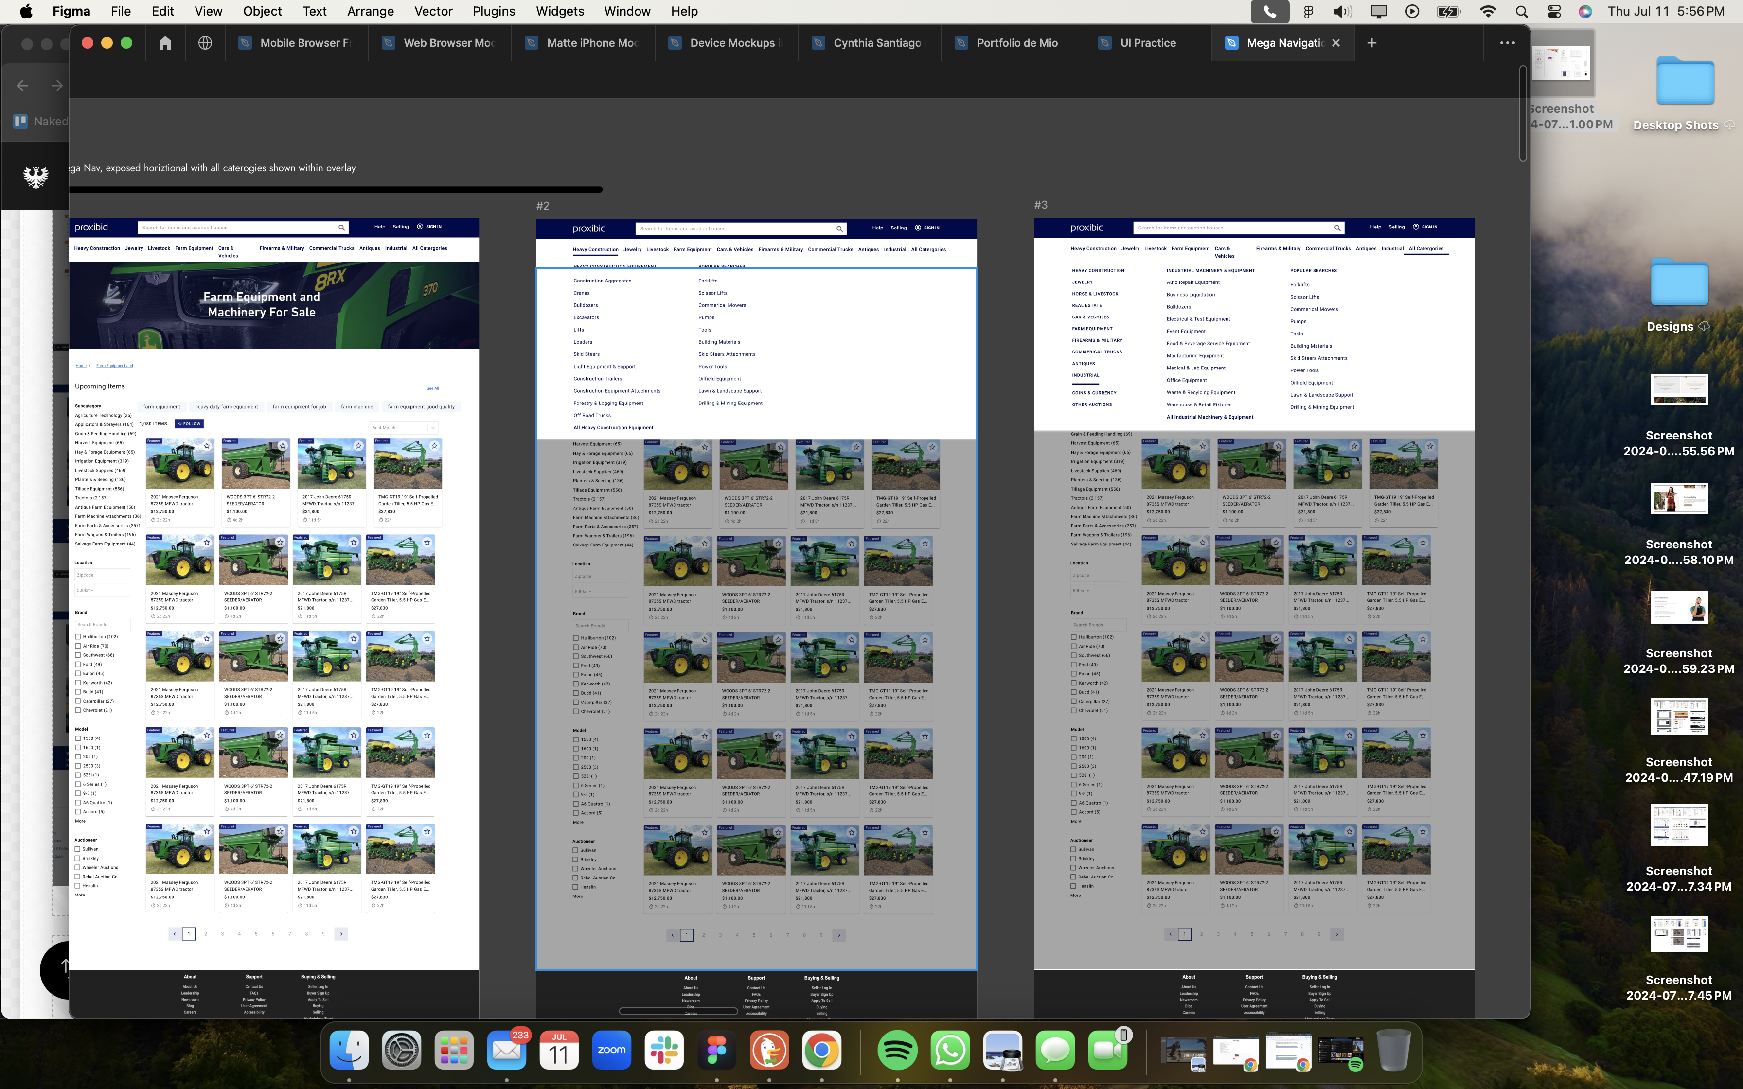Click the Zipcode field in first mockup

pos(102,575)
